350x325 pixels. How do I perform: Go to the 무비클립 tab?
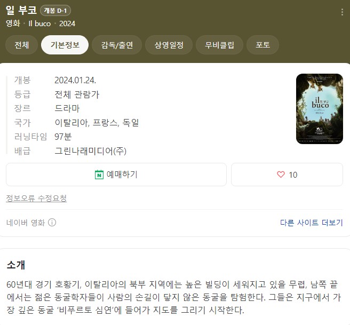click(x=219, y=45)
